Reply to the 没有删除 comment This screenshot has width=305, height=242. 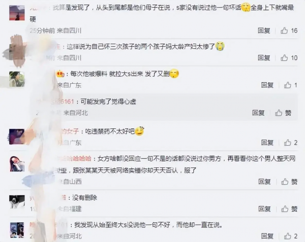coord(264,209)
